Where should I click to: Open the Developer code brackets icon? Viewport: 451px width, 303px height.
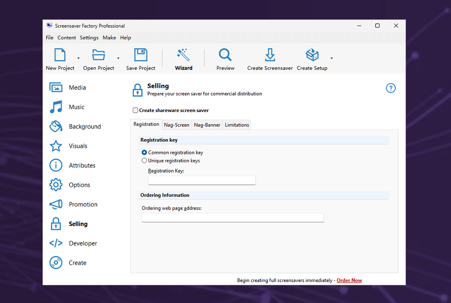pos(56,243)
